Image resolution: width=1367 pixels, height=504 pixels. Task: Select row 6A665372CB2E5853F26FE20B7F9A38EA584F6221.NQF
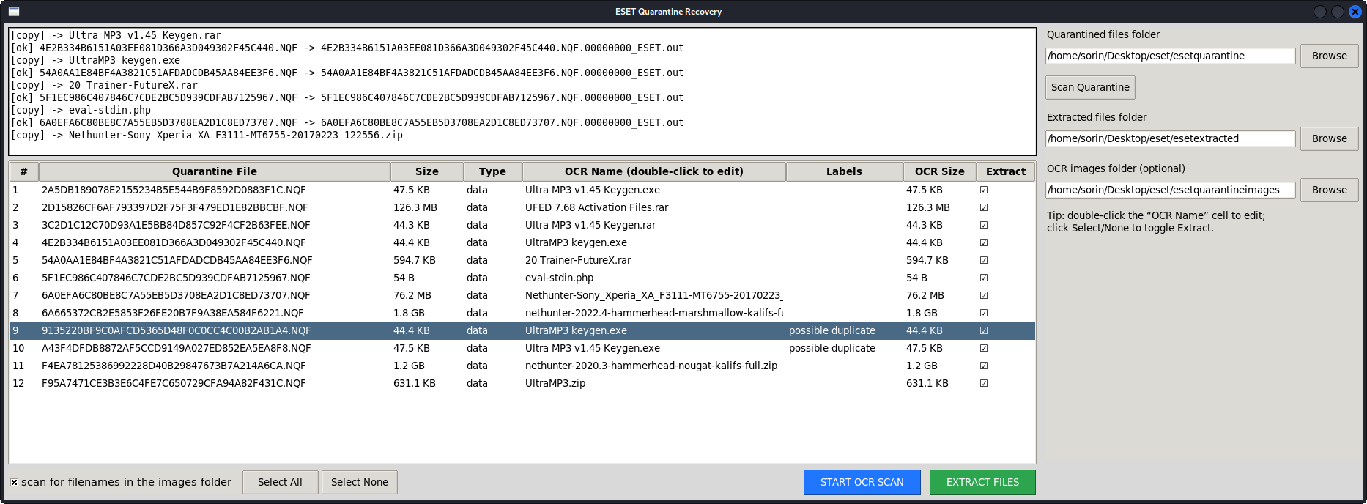[x=522, y=313]
